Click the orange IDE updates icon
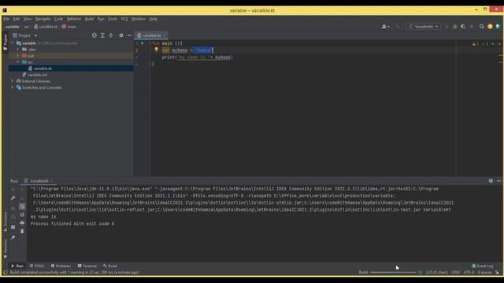Image resolution: width=504 pixels, height=283 pixels. tap(490, 27)
